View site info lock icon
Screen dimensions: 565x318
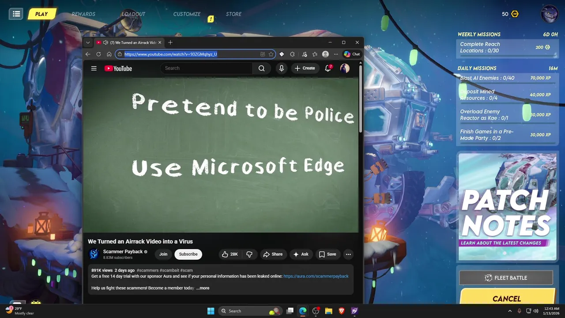click(120, 54)
